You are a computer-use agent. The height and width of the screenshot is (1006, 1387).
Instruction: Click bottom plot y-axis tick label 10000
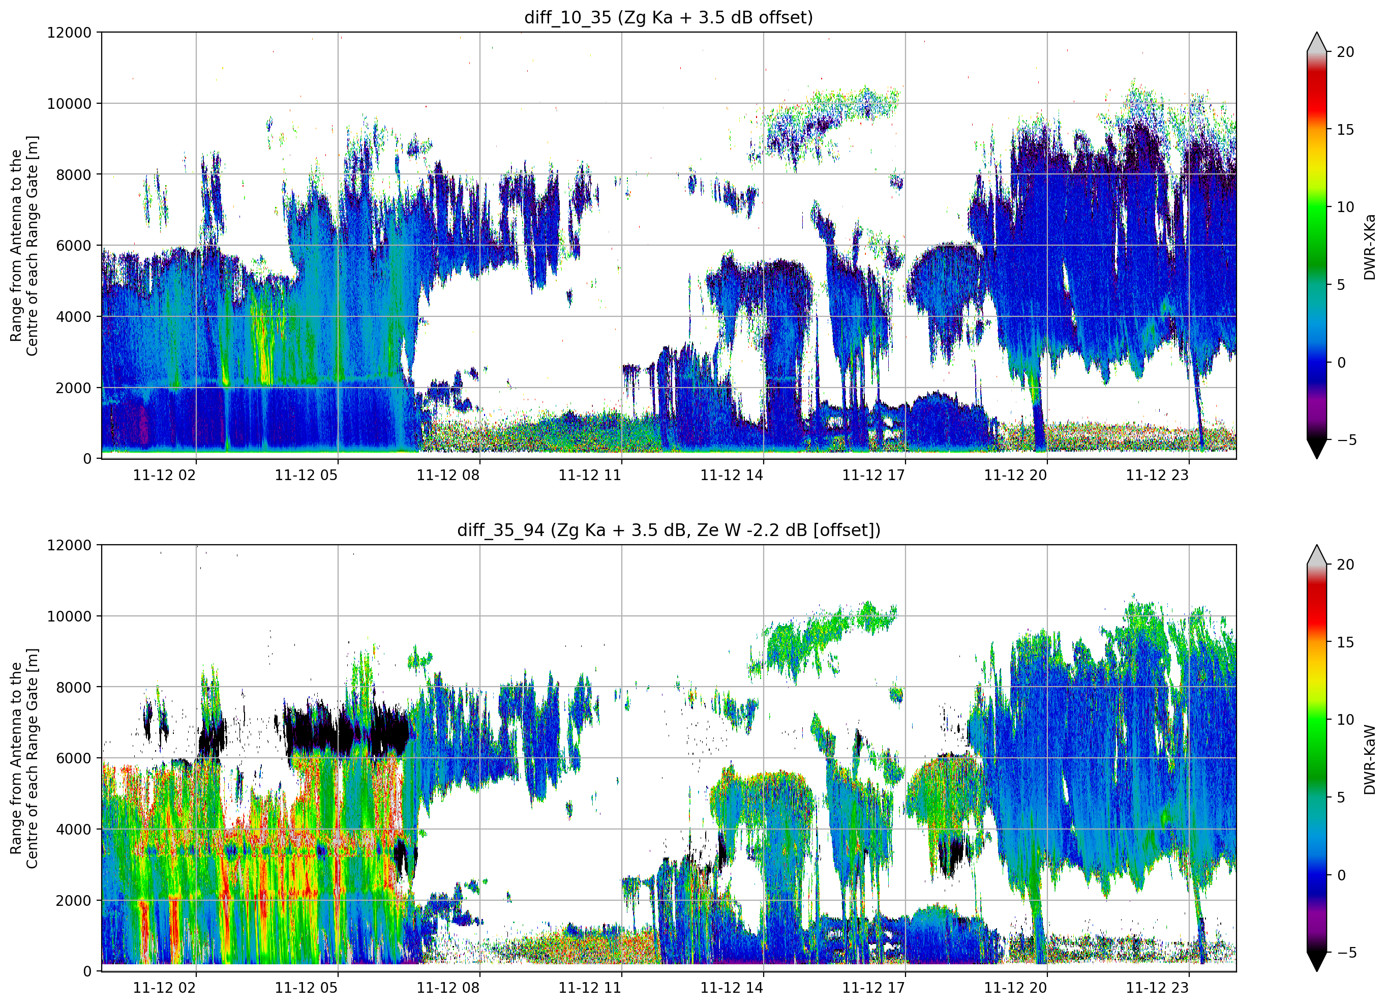69,616
